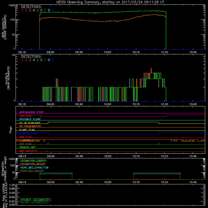208x208 pixels.
Task: Click the POSSIBLE_FLARE flag label
Action: pos(30,119)
